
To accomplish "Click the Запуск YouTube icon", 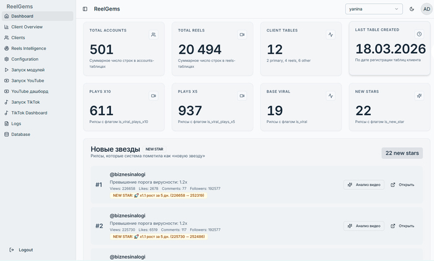I will click(x=7, y=80).
